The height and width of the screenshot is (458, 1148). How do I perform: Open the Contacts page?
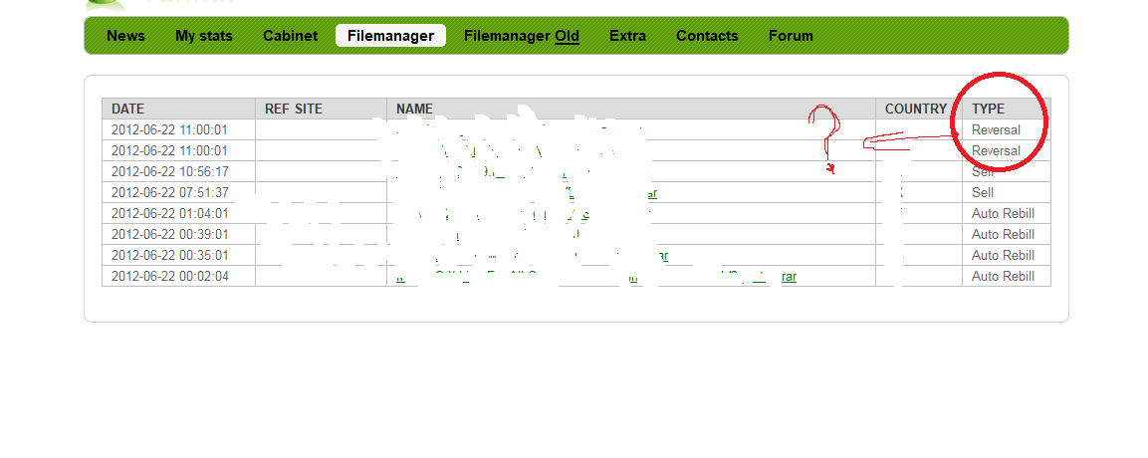707,36
